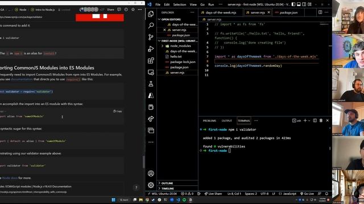Click the Share button on the browser page

(x=110, y=10)
